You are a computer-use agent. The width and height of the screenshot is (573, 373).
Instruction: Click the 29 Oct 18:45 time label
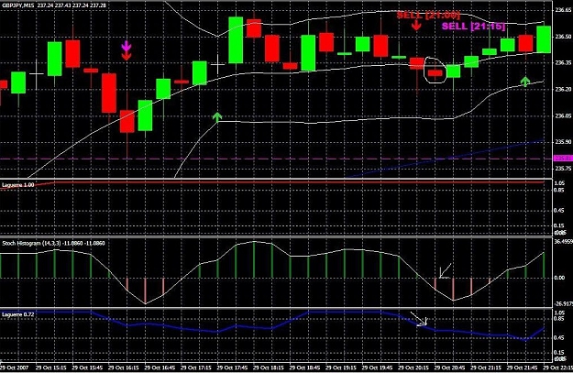point(304,368)
